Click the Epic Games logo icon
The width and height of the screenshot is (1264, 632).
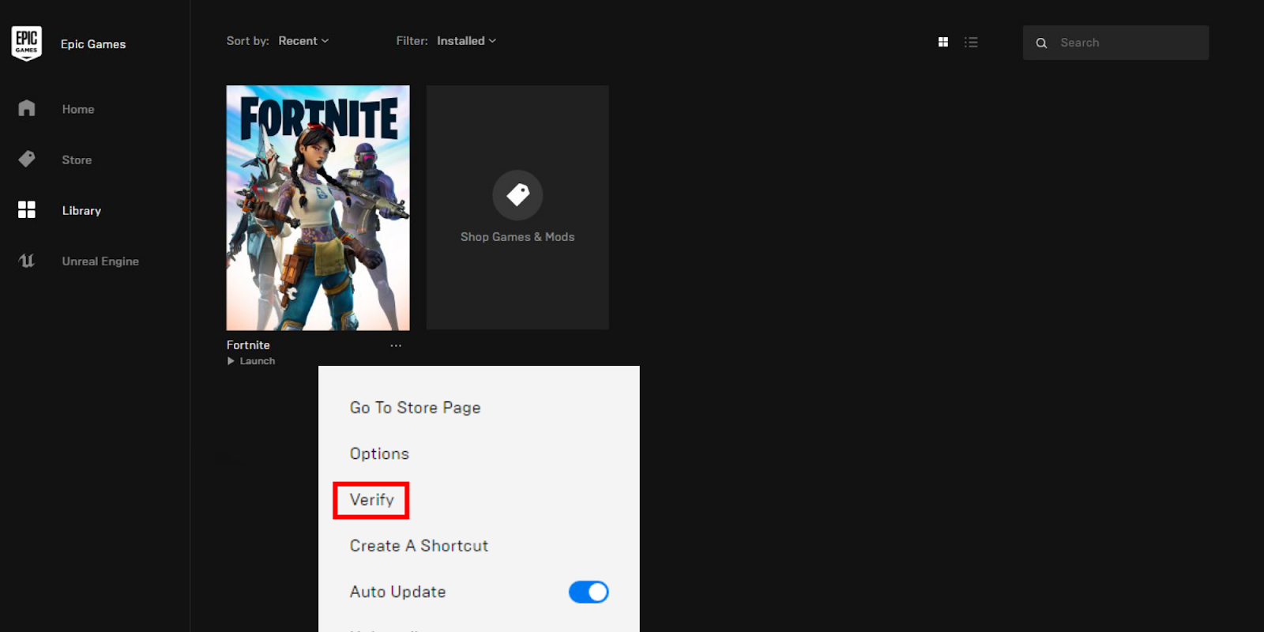coord(27,43)
